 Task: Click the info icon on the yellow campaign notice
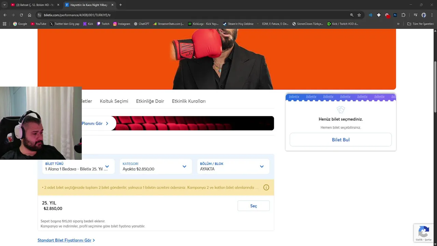coord(266,188)
